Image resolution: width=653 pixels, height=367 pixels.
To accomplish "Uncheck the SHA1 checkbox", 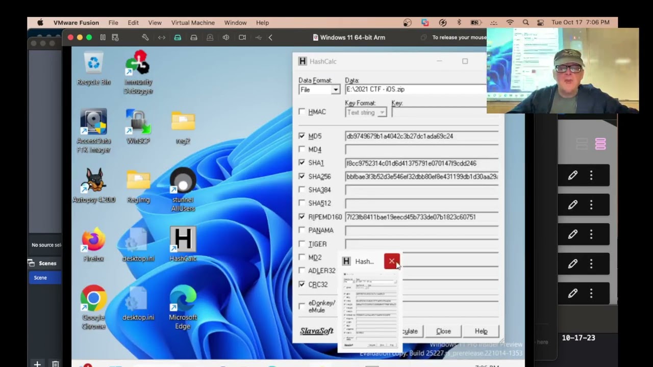I will (x=302, y=163).
